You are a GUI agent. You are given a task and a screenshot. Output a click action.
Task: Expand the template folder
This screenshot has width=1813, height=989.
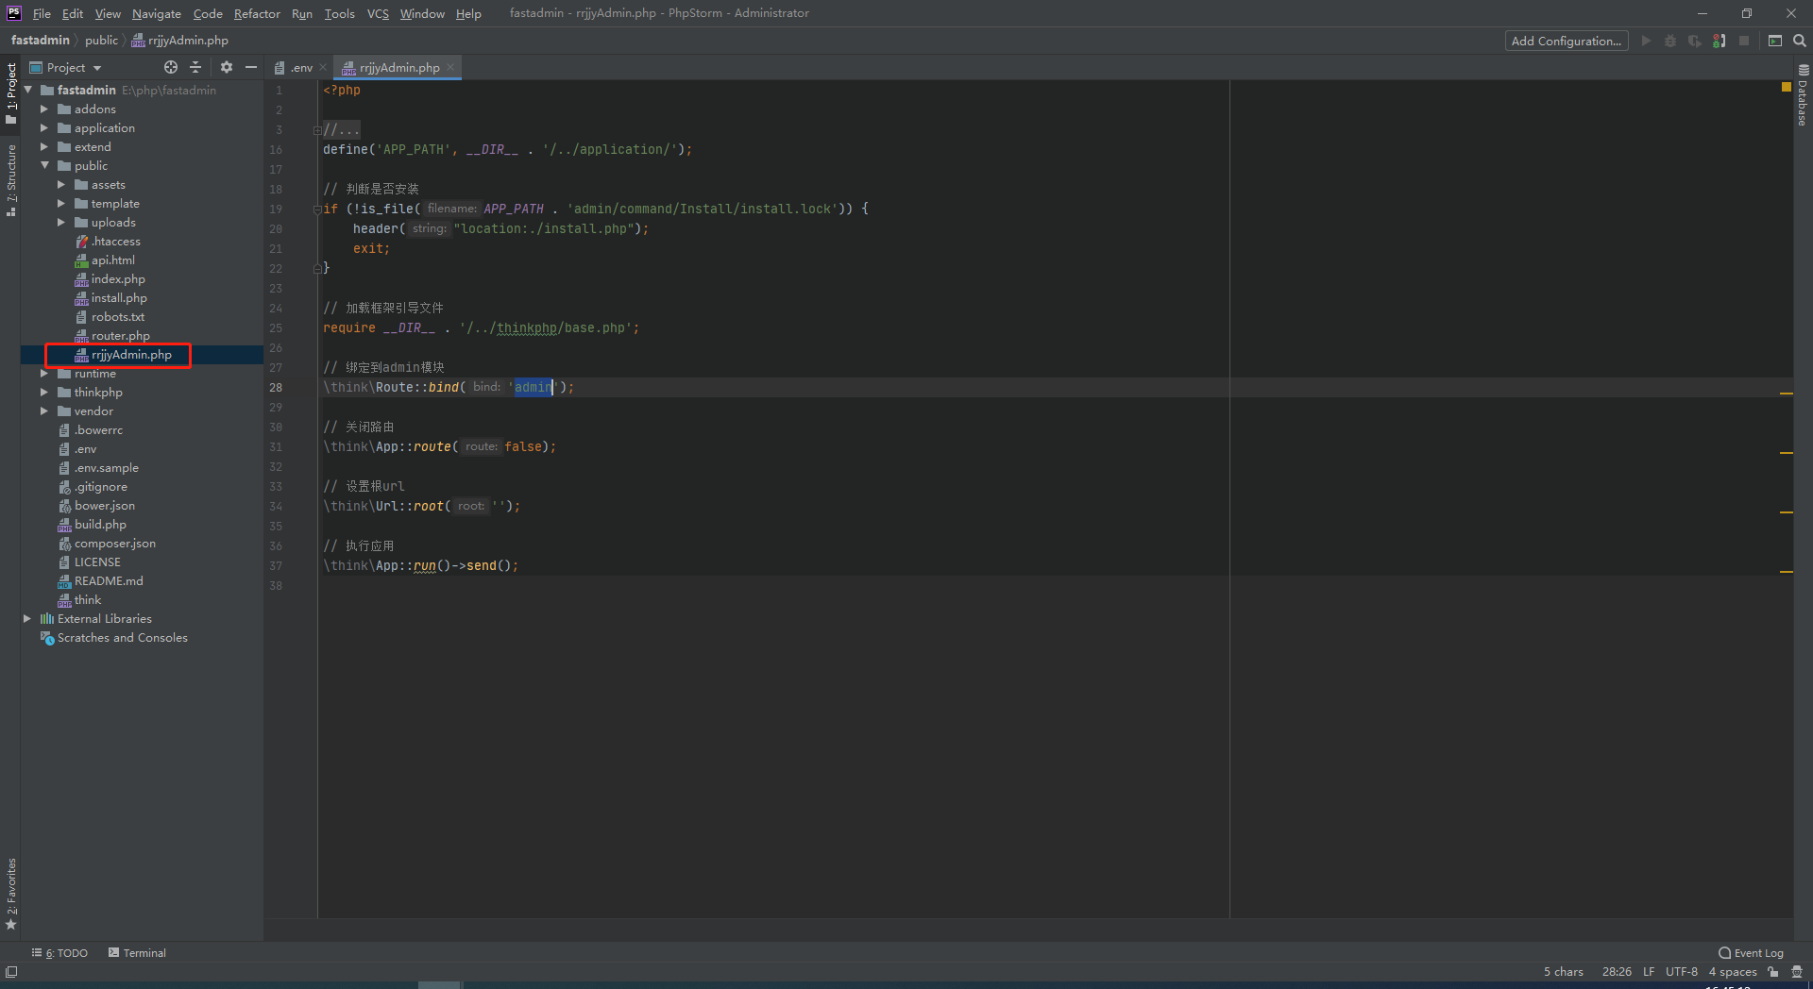point(60,204)
